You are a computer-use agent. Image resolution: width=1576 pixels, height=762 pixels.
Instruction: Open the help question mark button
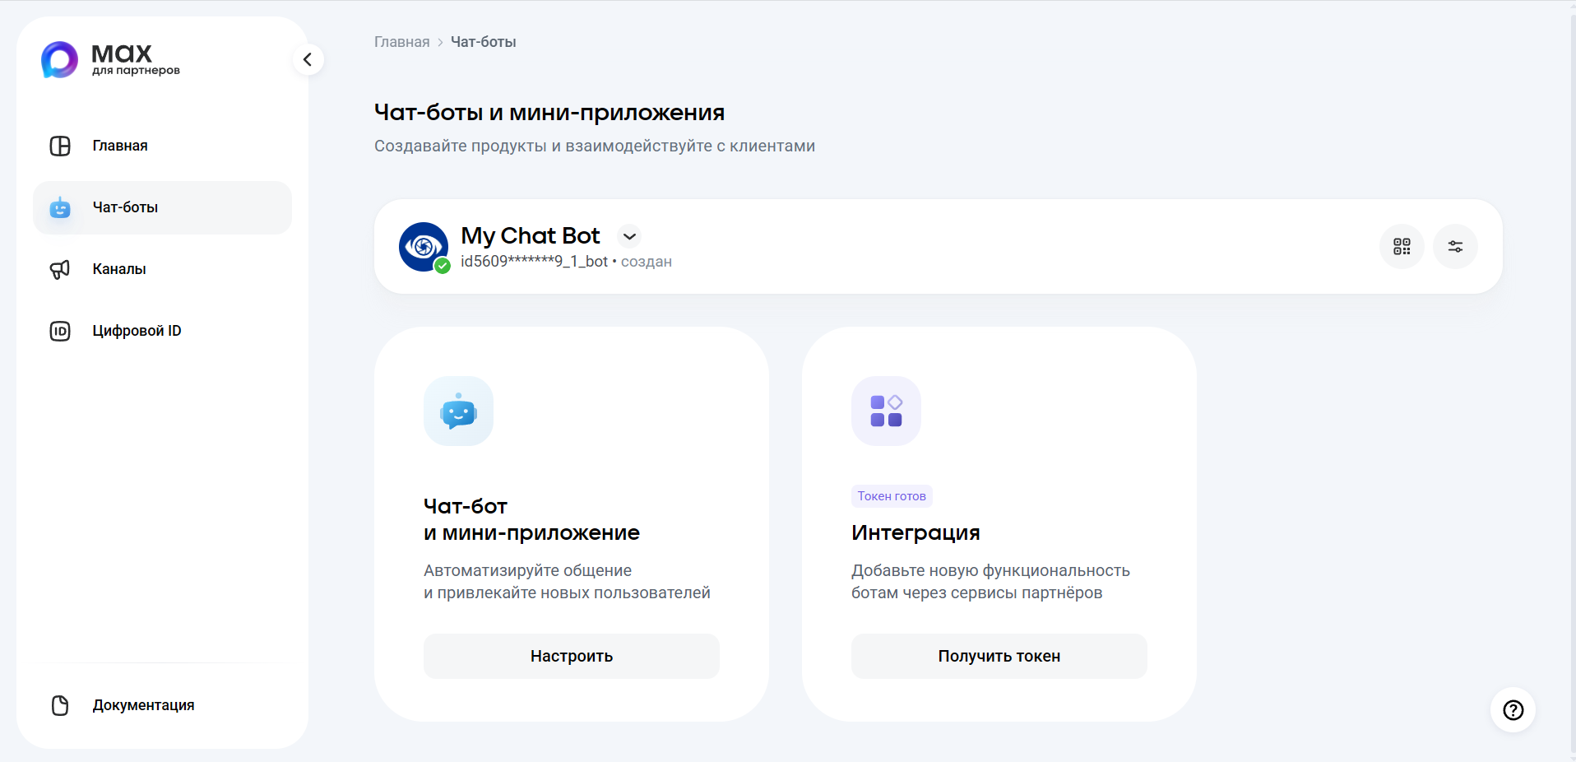click(x=1513, y=710)
